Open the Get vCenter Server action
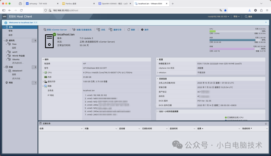Viewport: 271px width, 156px height. tap(55, 30)
